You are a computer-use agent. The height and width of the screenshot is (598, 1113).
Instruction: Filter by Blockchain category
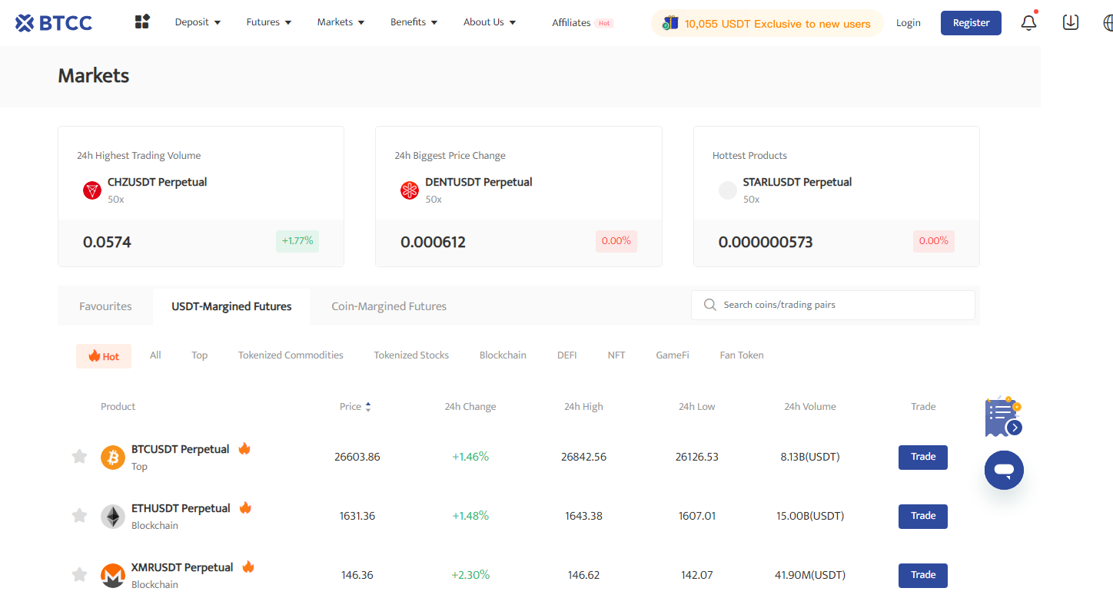tap(503, 355)
